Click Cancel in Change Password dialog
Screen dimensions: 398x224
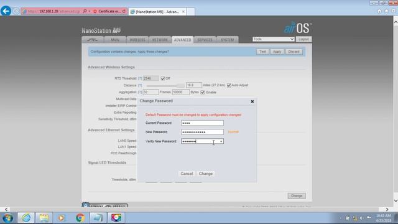coord(187,174)
